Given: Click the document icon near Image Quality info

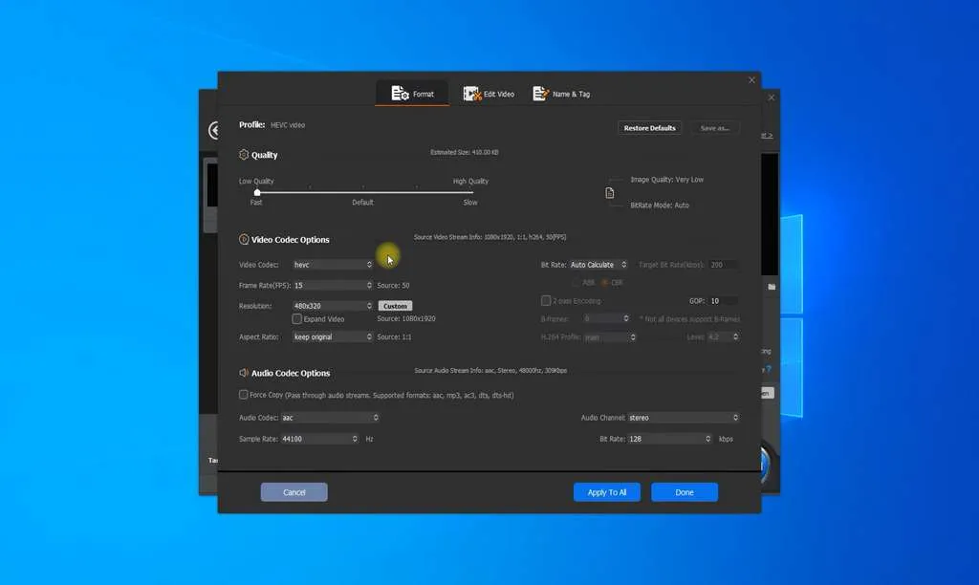Looking at the screenshot, I should [x=611, y=191].
